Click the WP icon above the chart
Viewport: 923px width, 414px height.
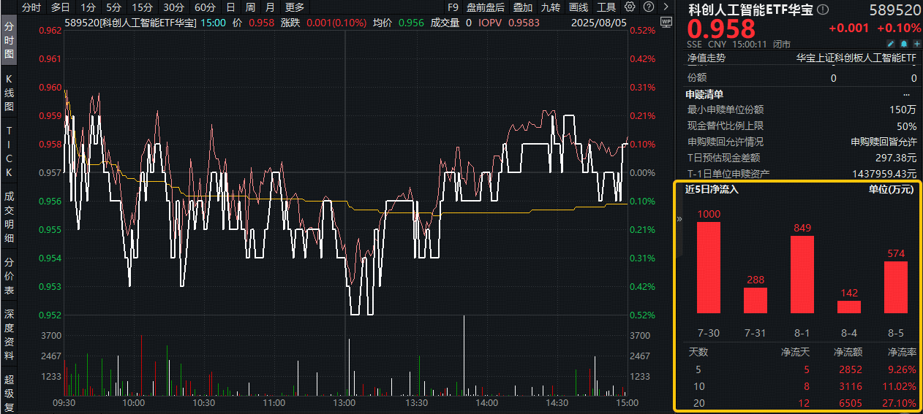pyautogui.click(x=666, y=22)
